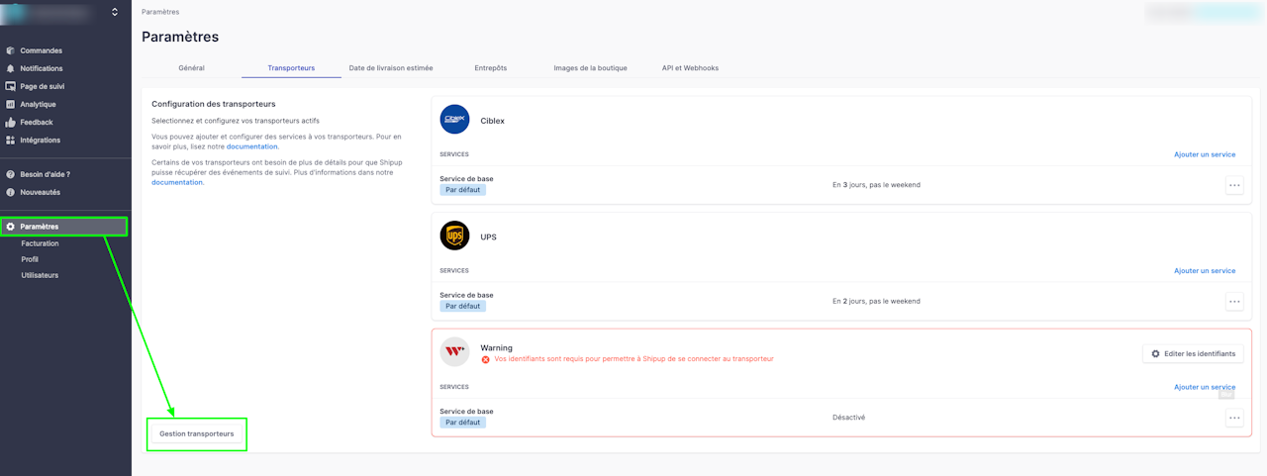Image resolution: width=1267 pixels, height=476 pixels.
Task: Select the Page de suivi icon
Action: [11, 86]
